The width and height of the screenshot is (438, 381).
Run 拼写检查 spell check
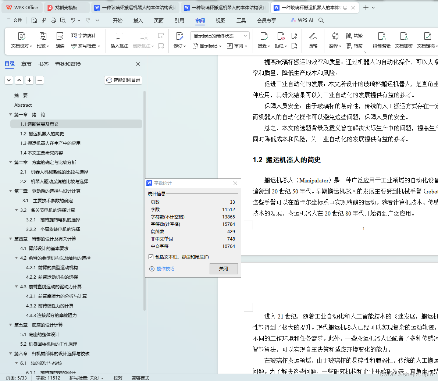(85, 46)
